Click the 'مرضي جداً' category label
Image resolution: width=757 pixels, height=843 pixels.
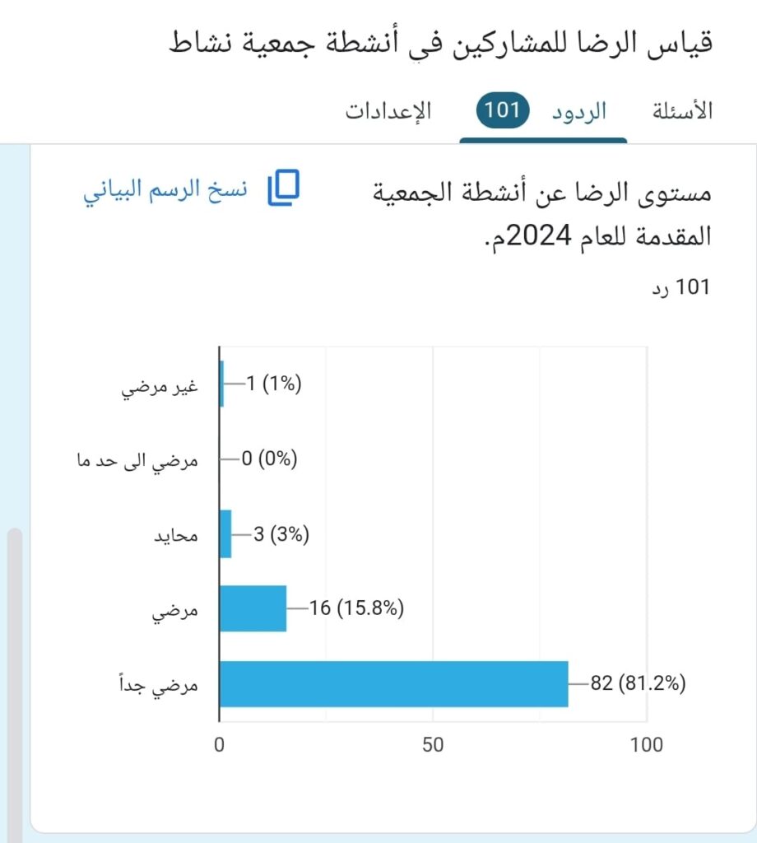coord(159,684)
